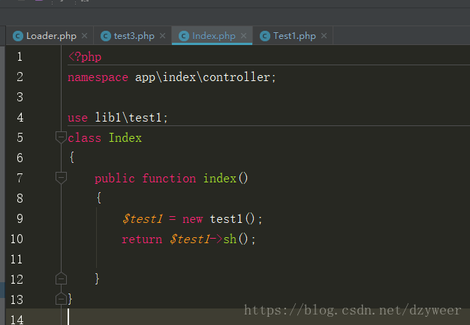Click $test1 variable on line 10
This screenshot has height=325, width=470.
[190, 239]
